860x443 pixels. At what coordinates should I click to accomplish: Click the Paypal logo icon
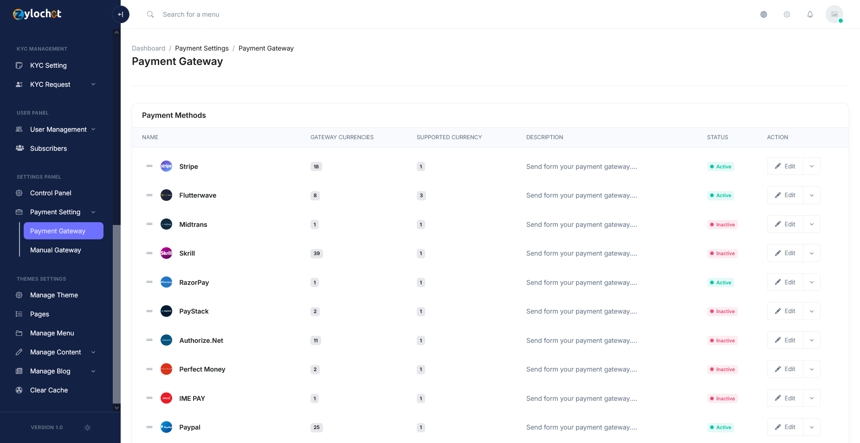coord(166,427)
